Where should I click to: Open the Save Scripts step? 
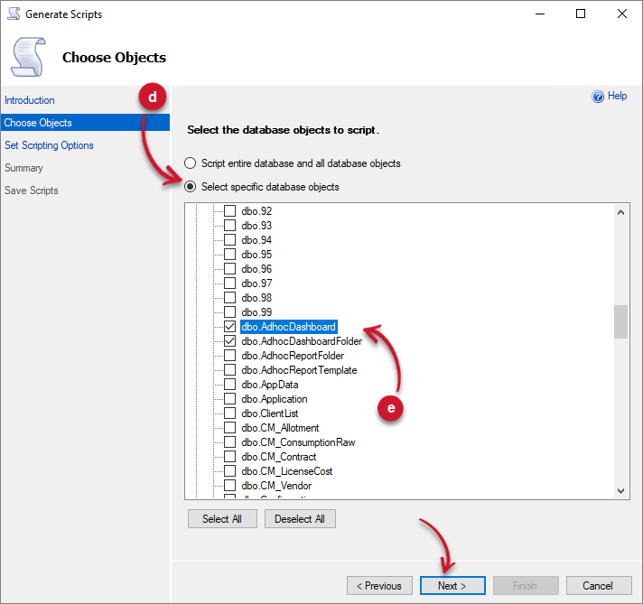pos(32,190)
